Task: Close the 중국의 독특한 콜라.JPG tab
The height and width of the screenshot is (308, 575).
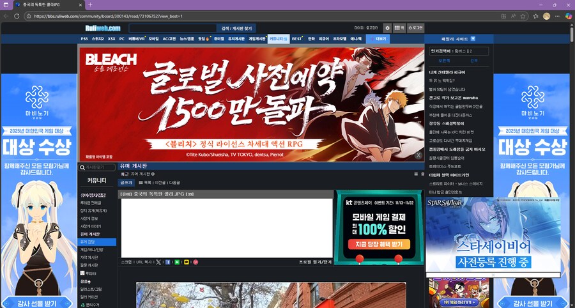Action: coord(80,5)
